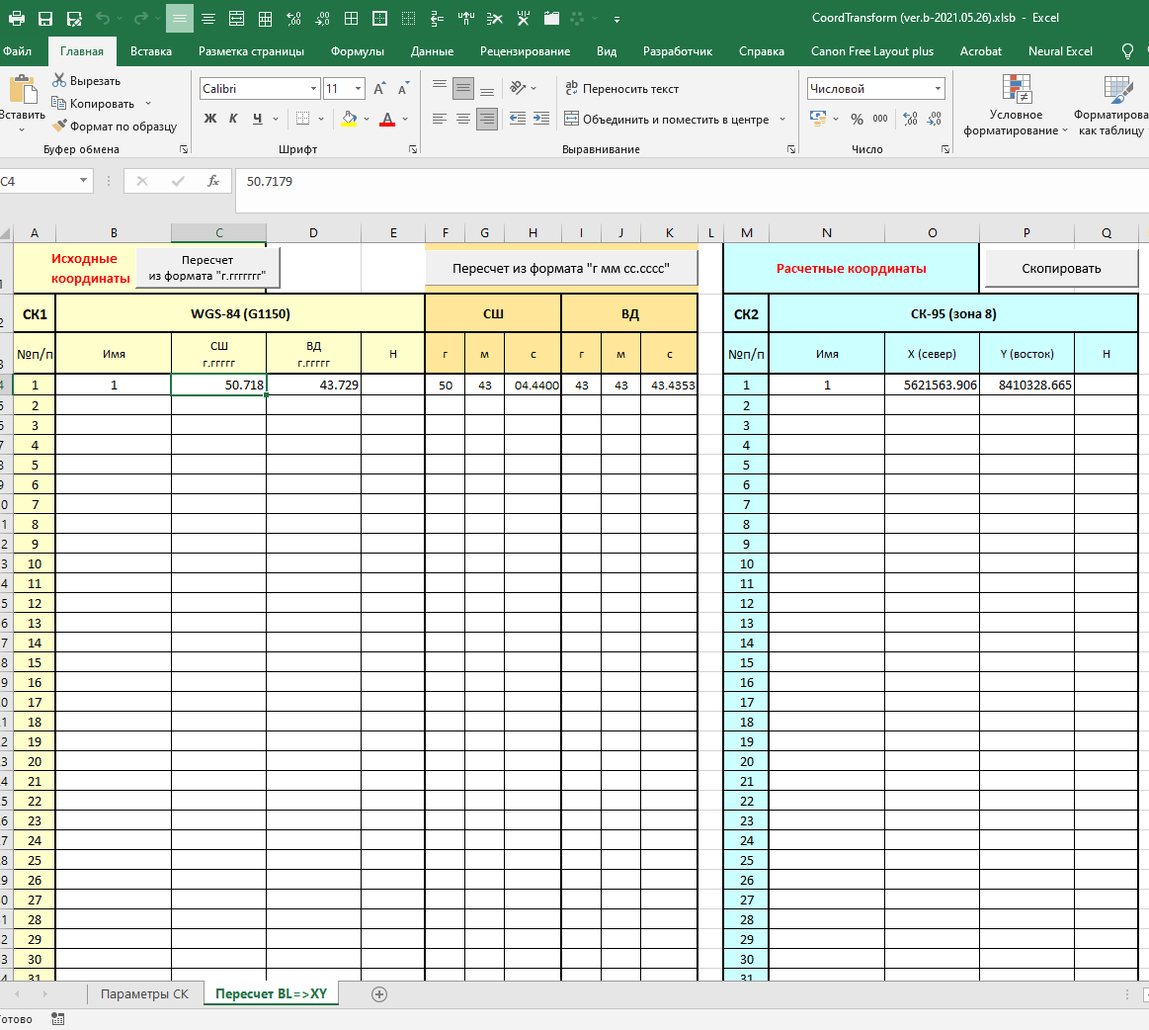The image size is (1149, 1030).
Task: Open the Формулы ribbon tab
Action: coord(358,51)
